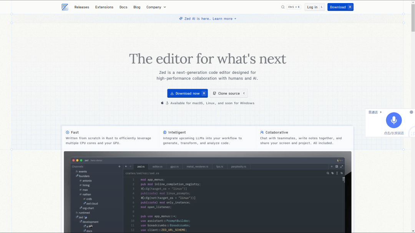Click the Log in button
The height and width of the screenshot is (233, 415).
tap(315, 7)
